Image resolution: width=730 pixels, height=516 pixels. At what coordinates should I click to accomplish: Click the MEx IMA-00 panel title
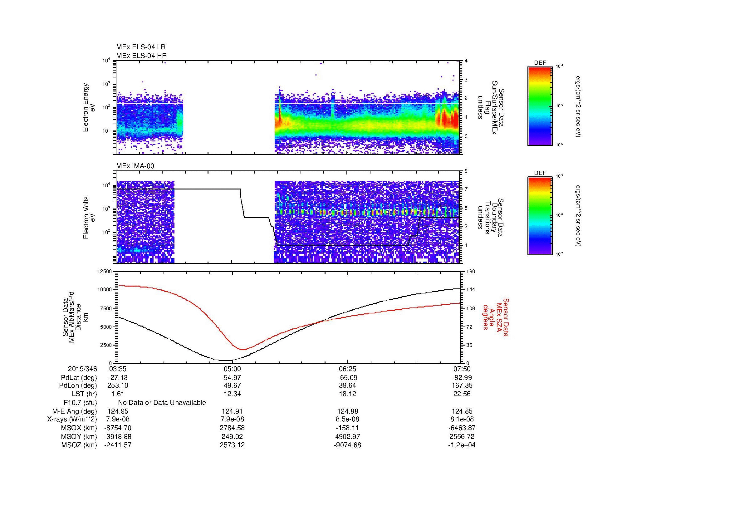tap(135, 166)
